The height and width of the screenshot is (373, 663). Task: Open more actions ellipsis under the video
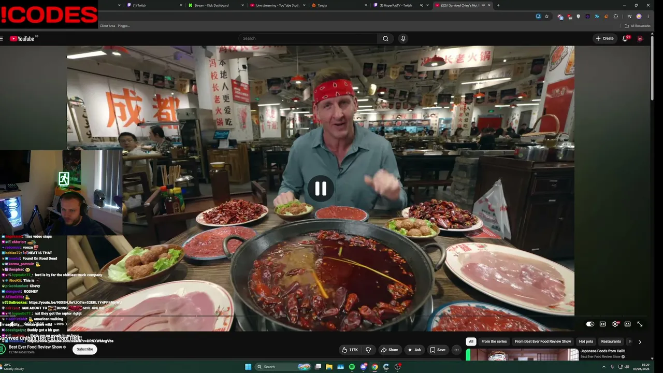[x=456, y=350]
